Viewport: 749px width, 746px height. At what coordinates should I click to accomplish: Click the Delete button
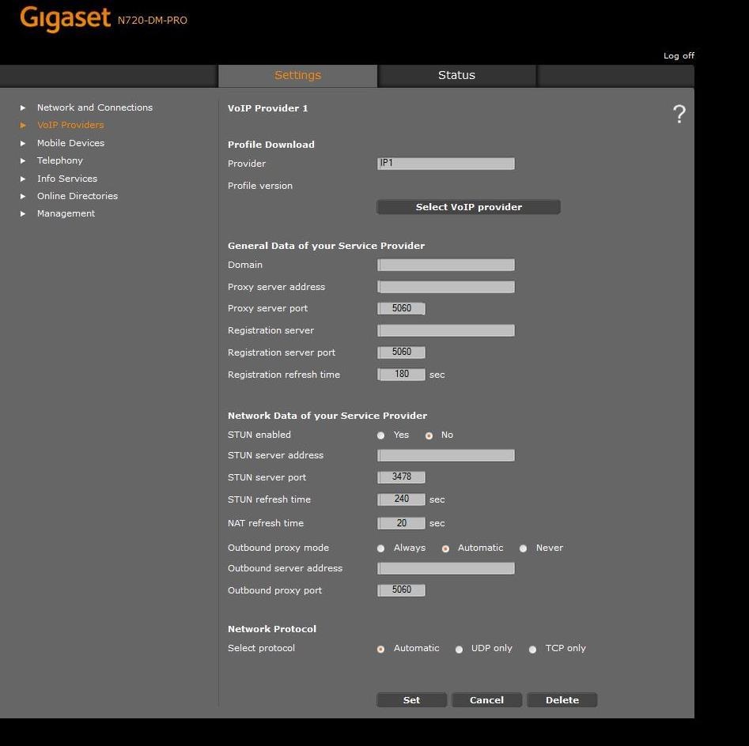tap(562, 700)
